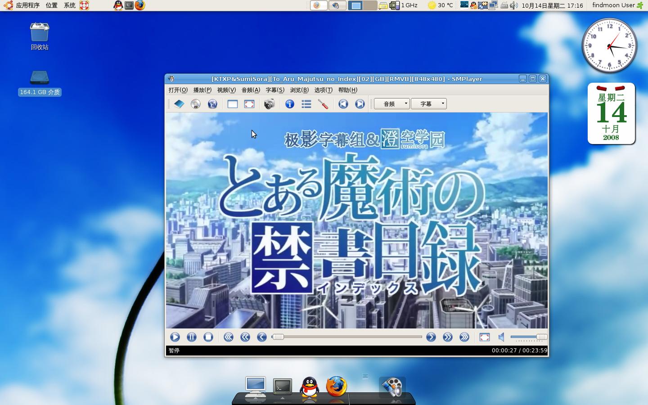Launch QQ penguin from top panel
The height and width of the screenshot is (405, 648).
pyautogui.click(x=118, y=5)
